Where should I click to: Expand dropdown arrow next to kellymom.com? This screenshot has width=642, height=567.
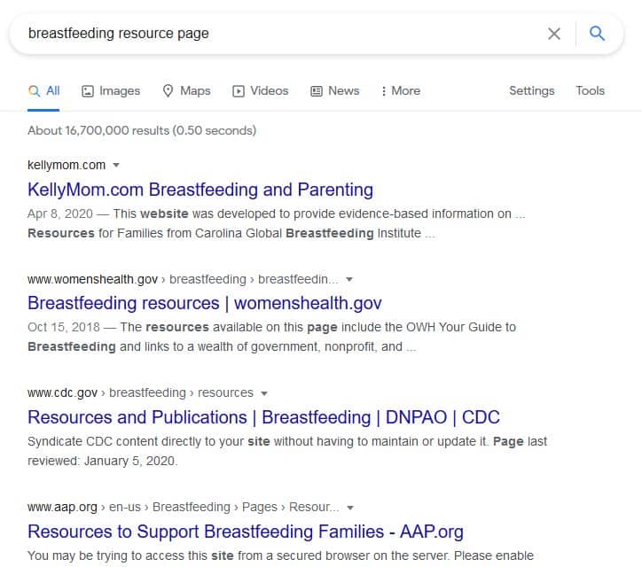(x=116, y=166)
